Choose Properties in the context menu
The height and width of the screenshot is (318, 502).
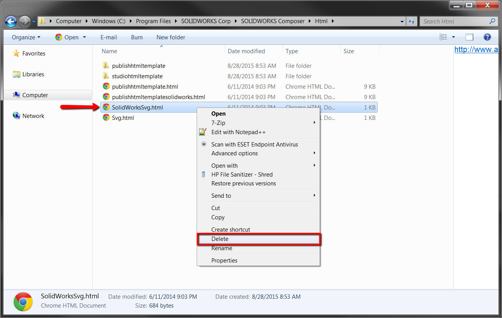tap(259, 261)
